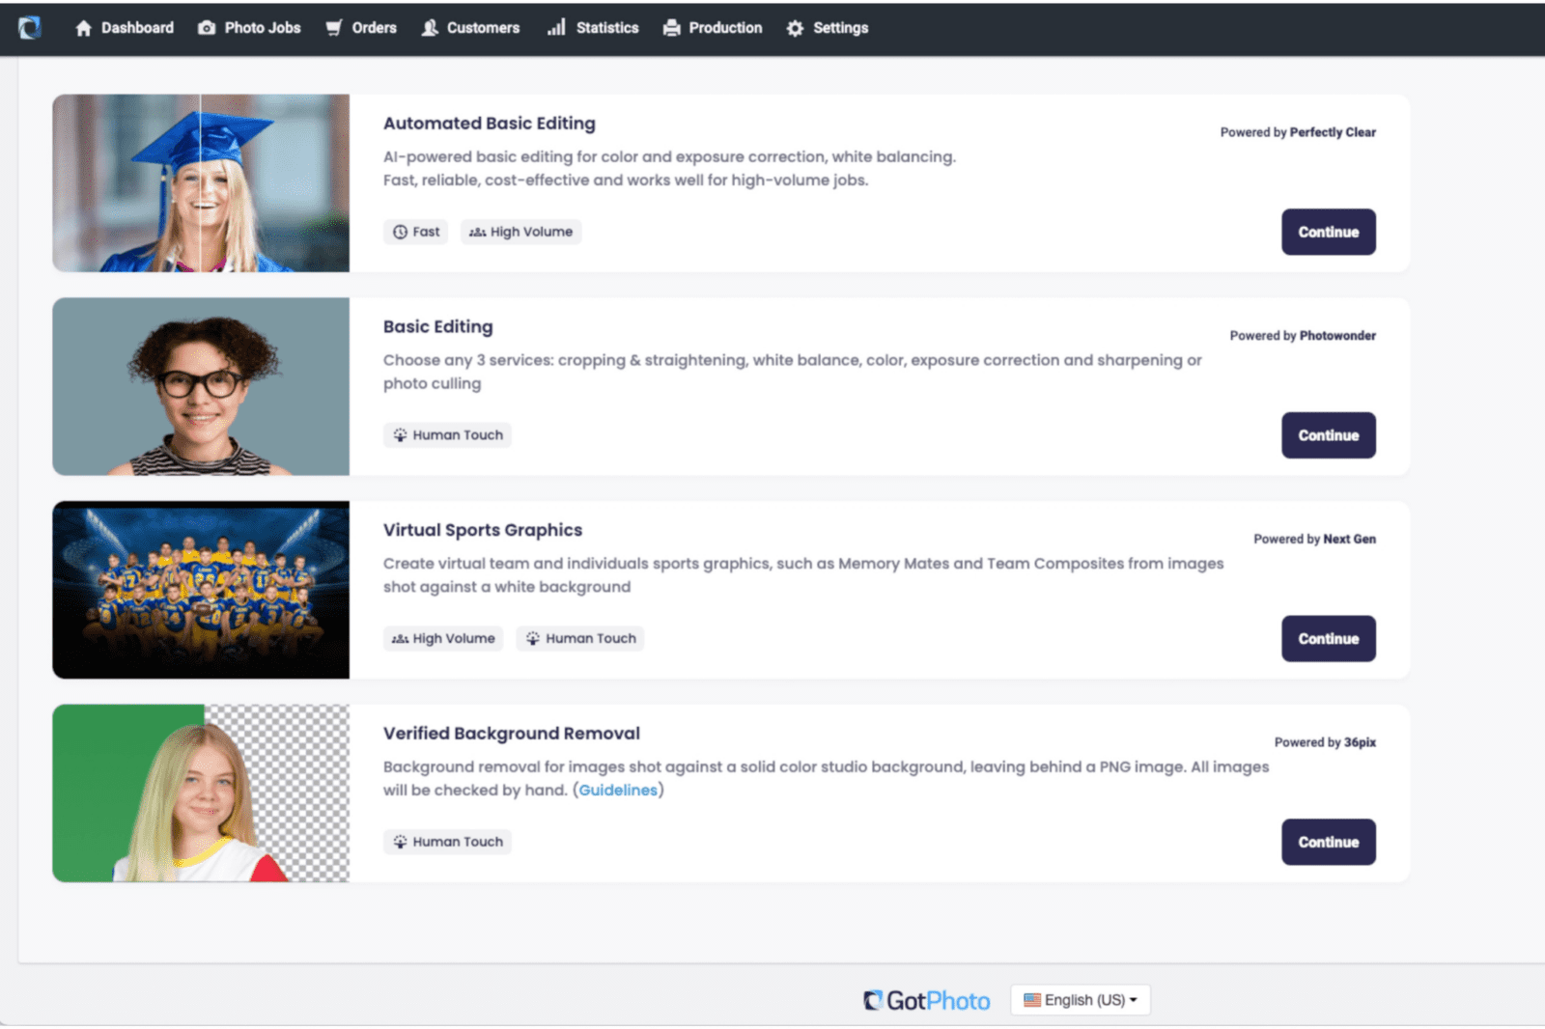Go to the Orders menu item
This screenshot has height=1029, width=1545.
click(x=361, y=28)
